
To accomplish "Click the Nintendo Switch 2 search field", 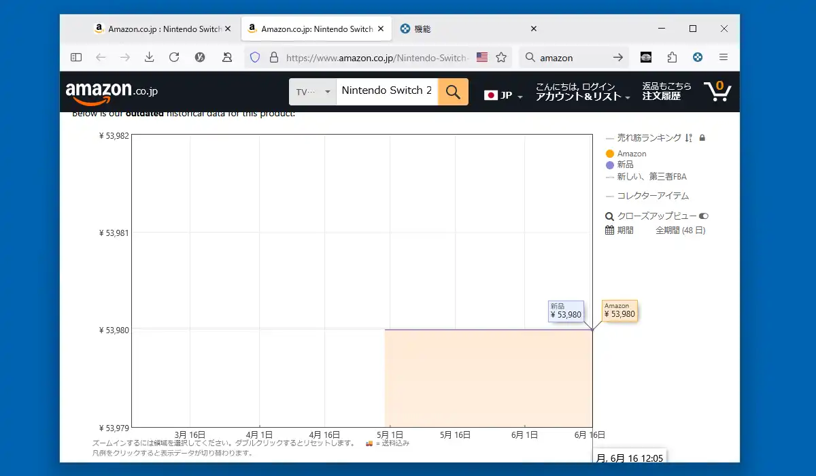I will tap(387, 91).
